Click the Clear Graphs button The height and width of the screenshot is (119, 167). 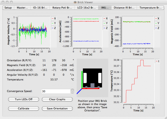click(57, 99)
